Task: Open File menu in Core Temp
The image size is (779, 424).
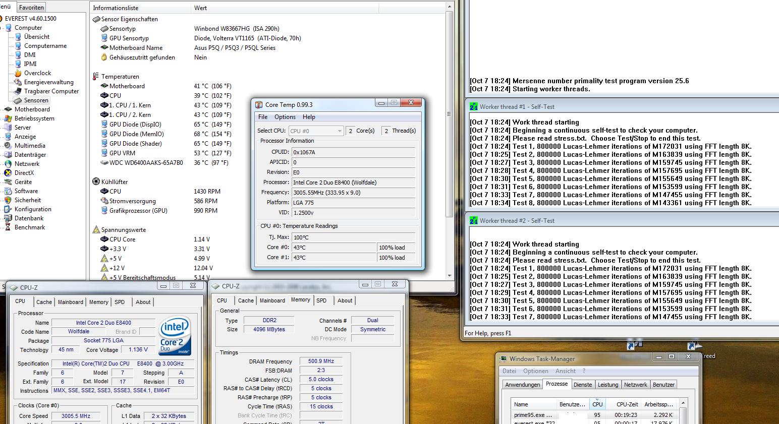Action: coord(263,117)
